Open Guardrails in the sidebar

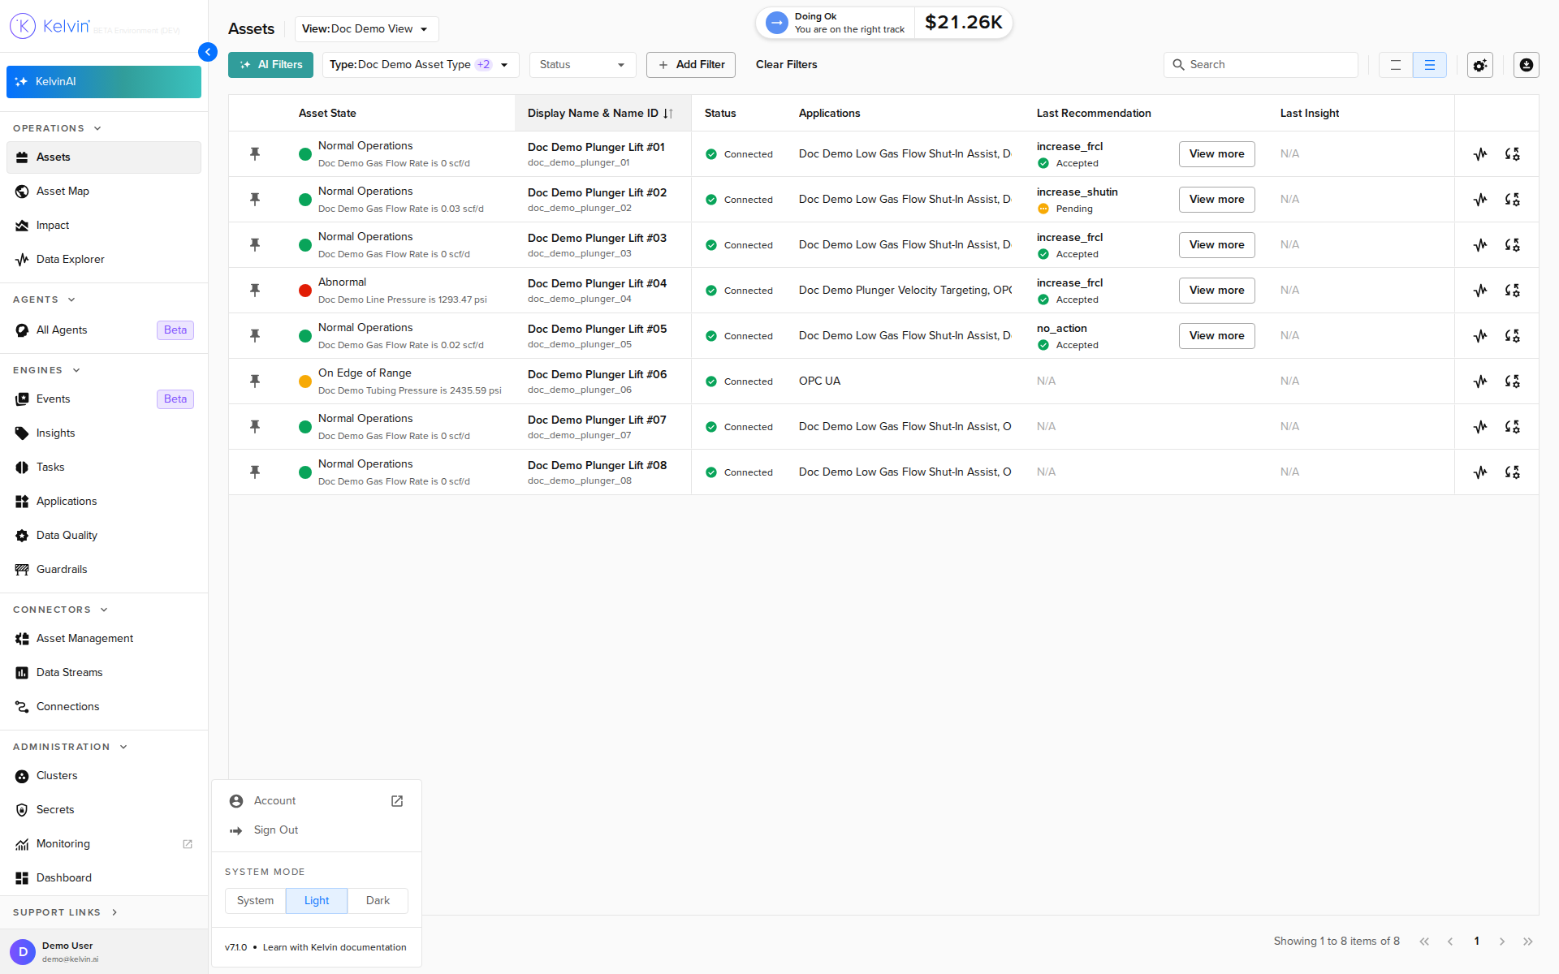pos(104,570)
